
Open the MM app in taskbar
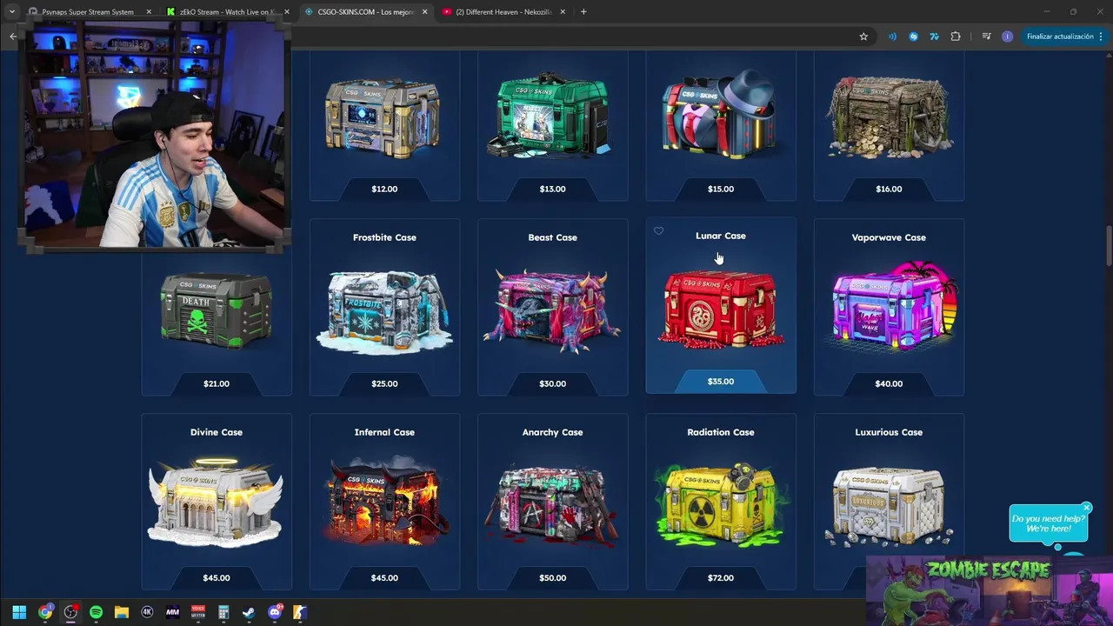click(x=172, y=612)
